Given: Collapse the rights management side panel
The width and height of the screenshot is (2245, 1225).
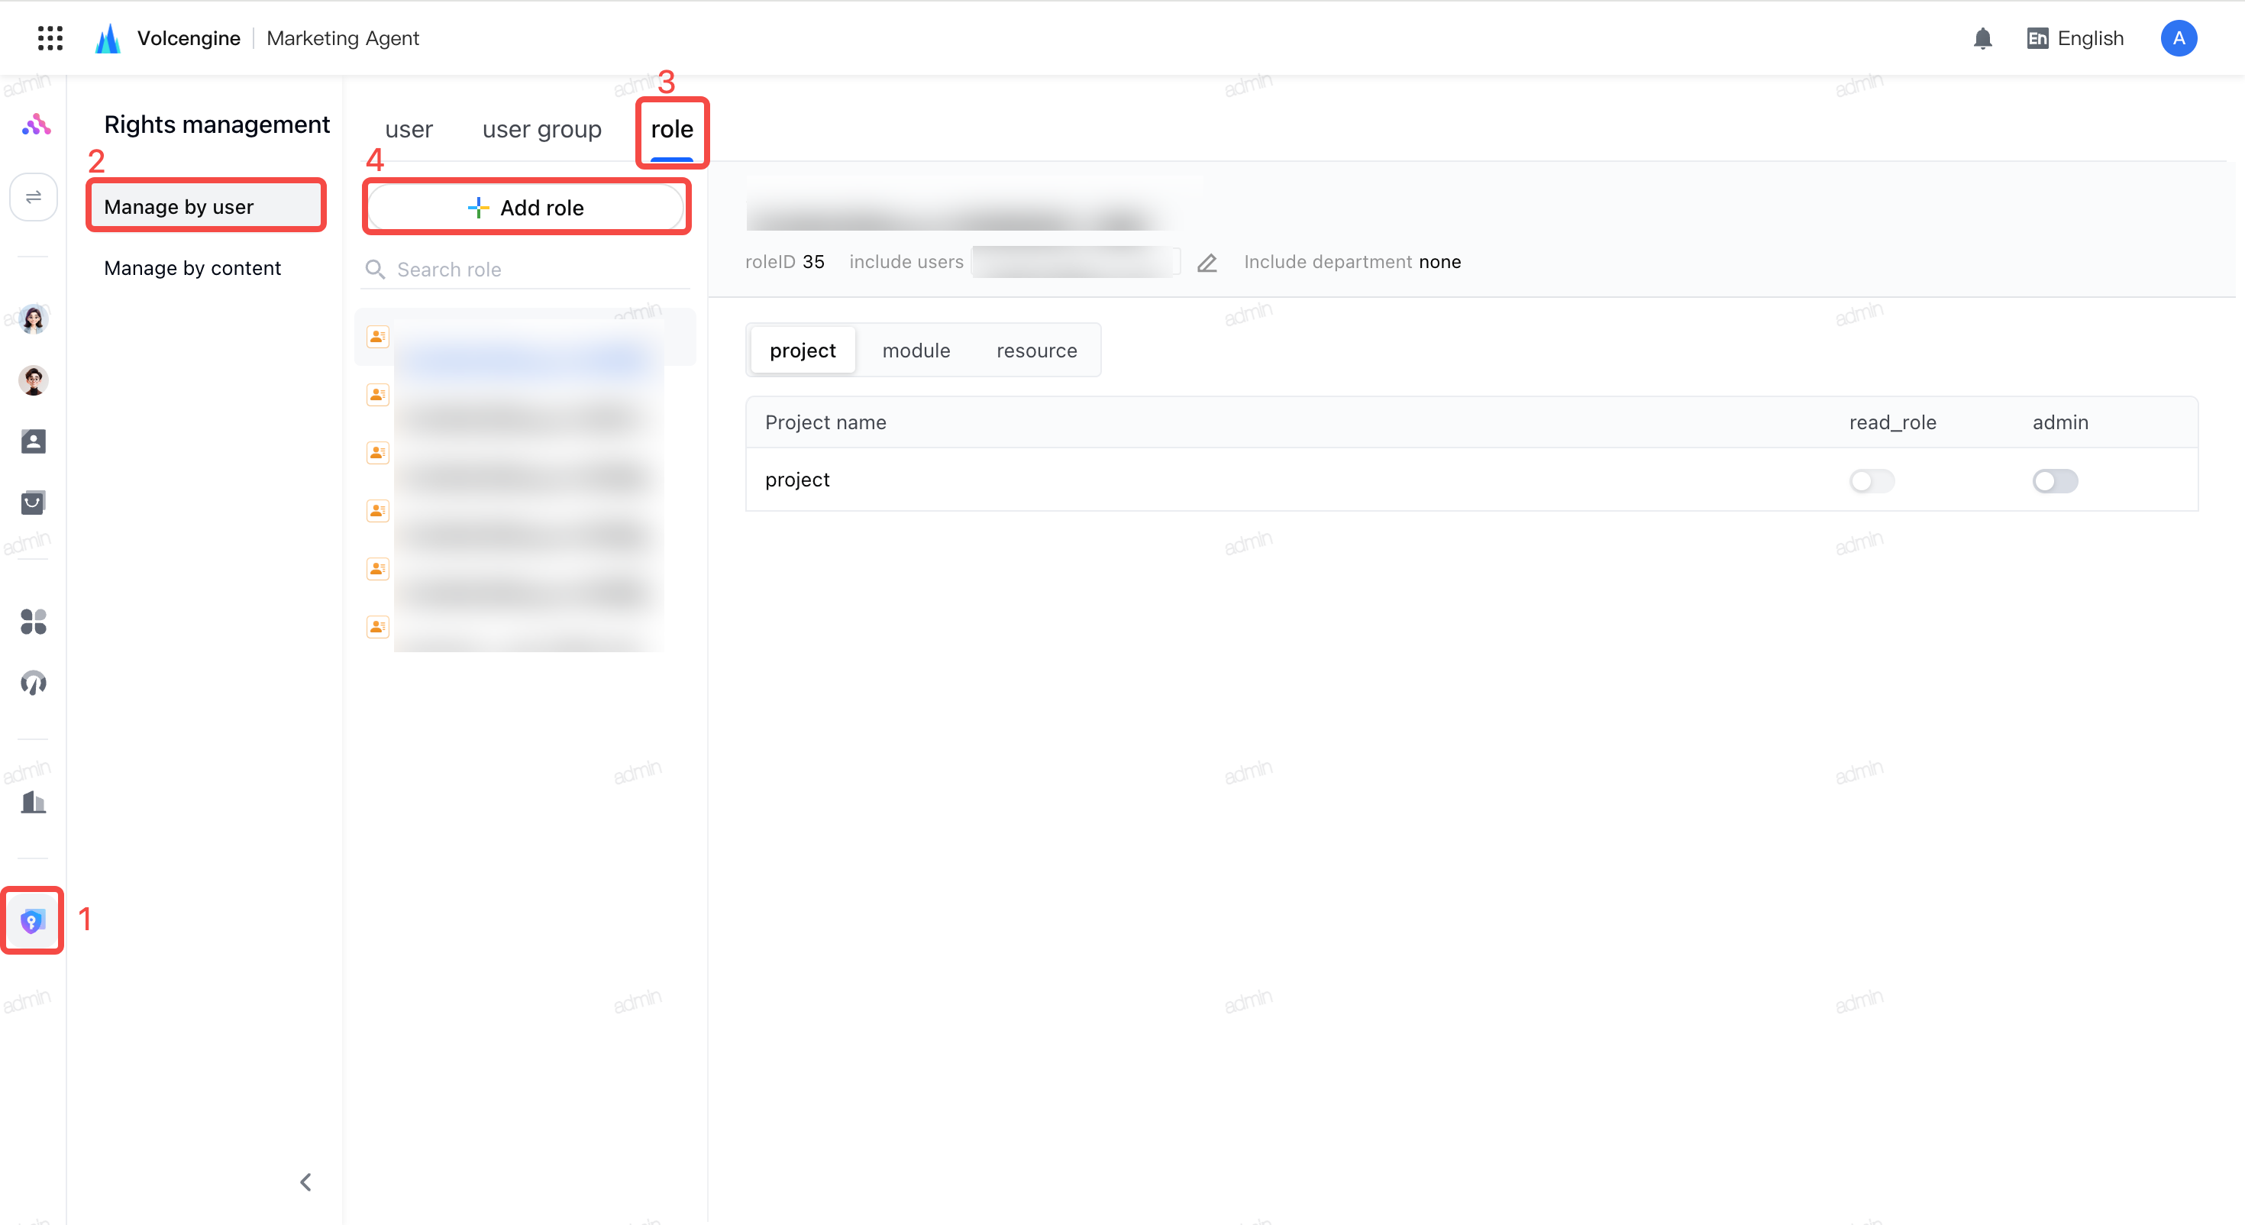Looking at the screenshot, I should (306, 1182).
